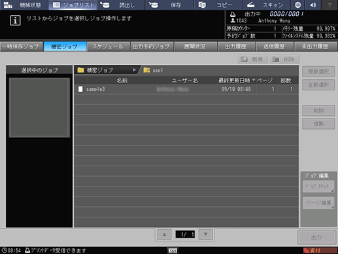Select the 機密ジョブ tab
This screenshot has width=338, height=254.
(x=65, y=46)
